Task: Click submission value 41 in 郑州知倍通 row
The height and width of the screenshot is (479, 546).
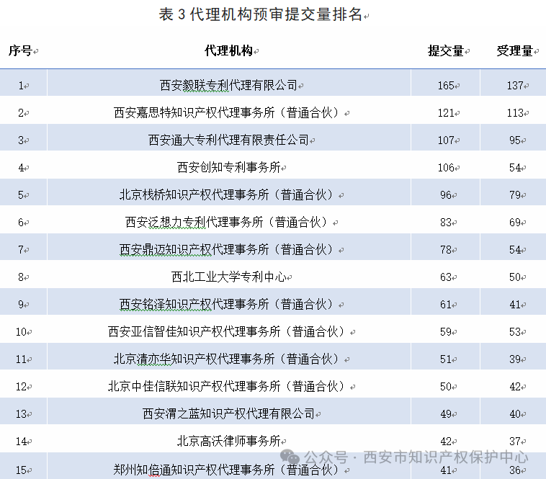Action: point(446,470)
